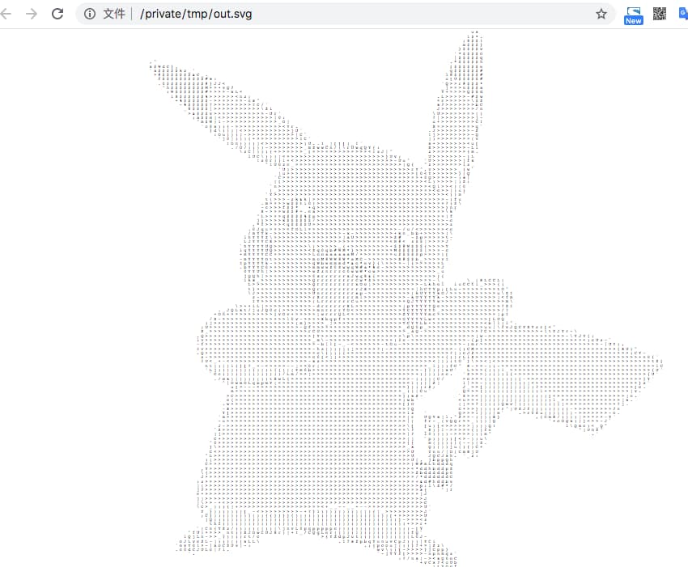Screen dimensions: 688x567
Task: Reload the out.svg page
Action: (57, 14)
